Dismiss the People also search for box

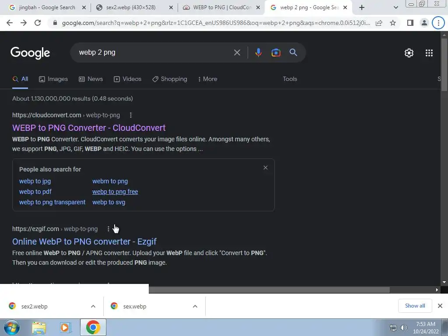[266, 168]
